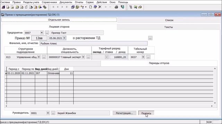Viewport: 222px width, 124px height.
Task: Select the Вид дней cell 307
Action: point(41,73)
